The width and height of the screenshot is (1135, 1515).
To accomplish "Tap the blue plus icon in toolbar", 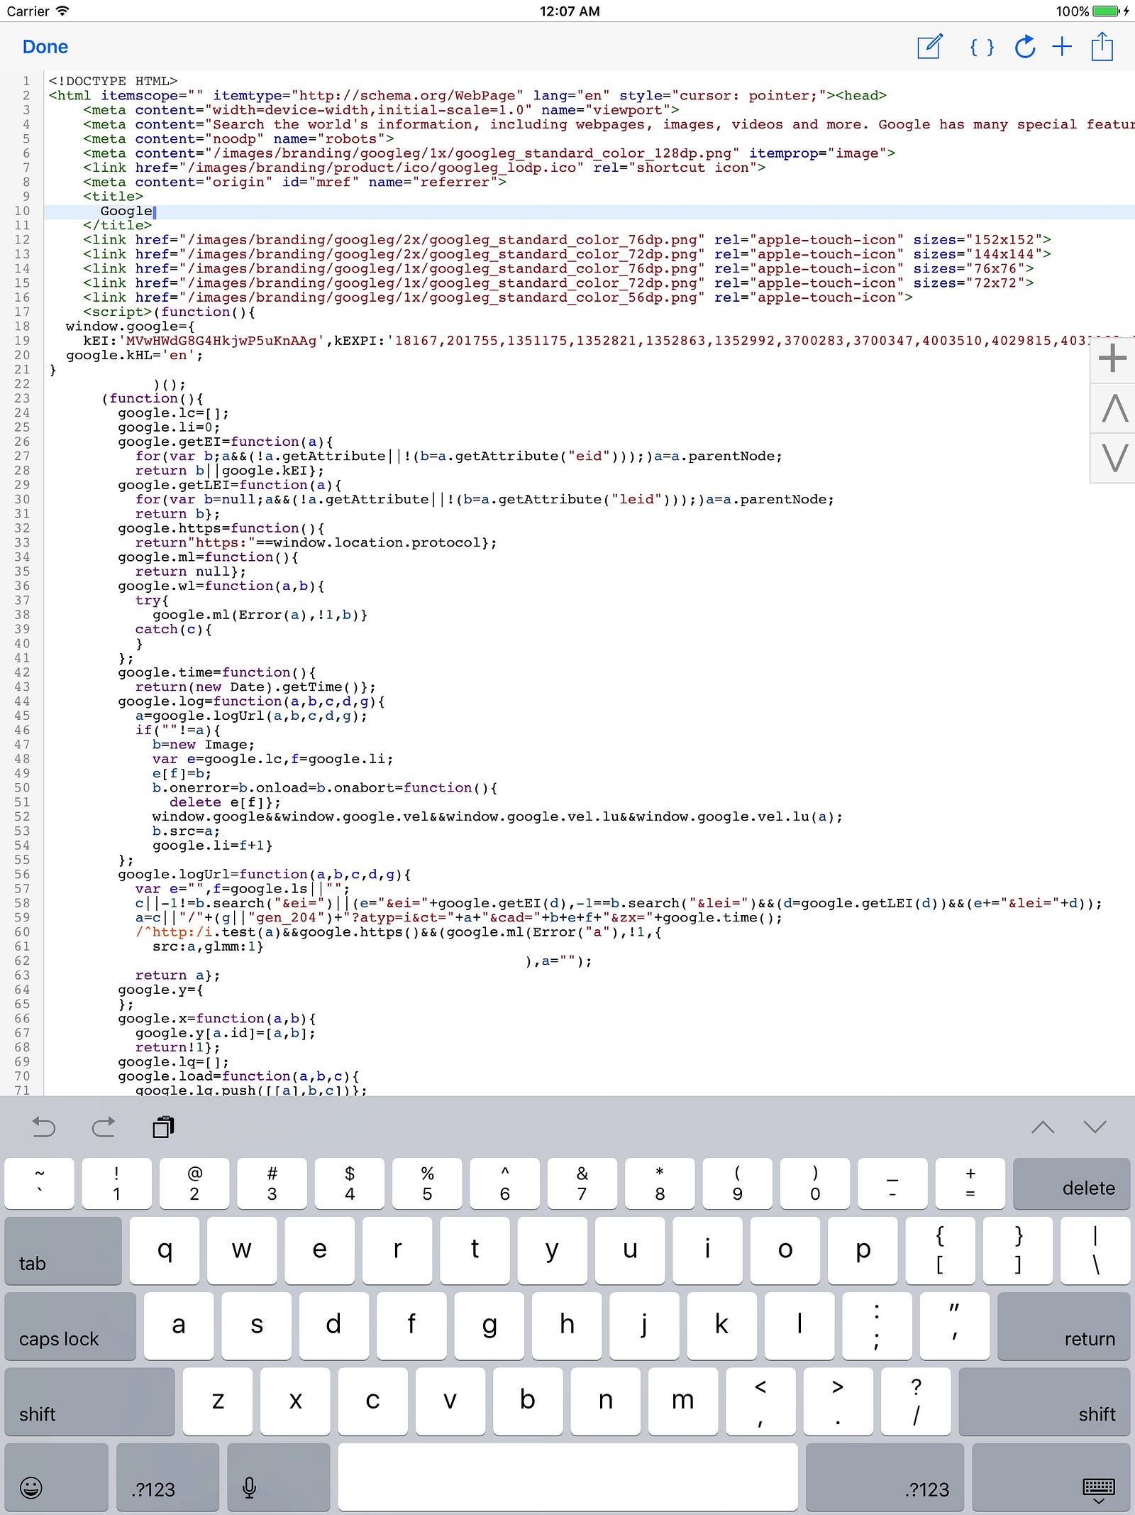I will 1062,47.
